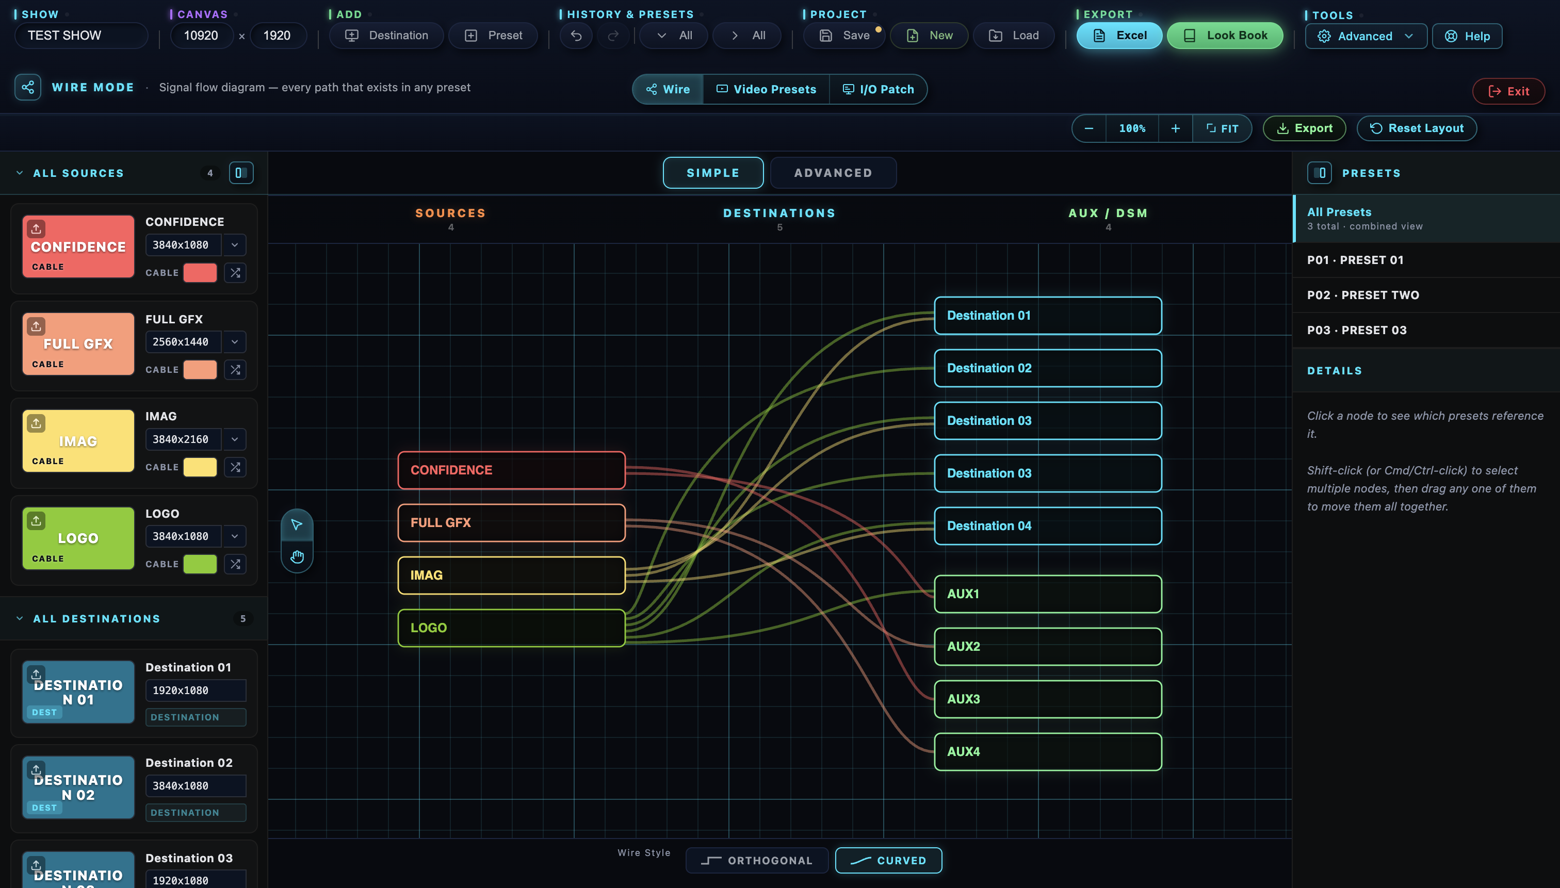The image size is (1560, 888).
Task: Select the Destination 04 node in diagram
Action: point(1048,525)
